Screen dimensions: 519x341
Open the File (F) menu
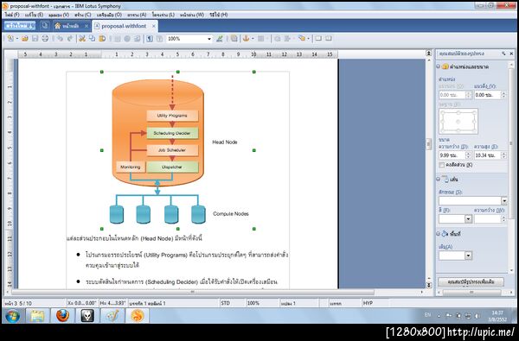[12, 15]
